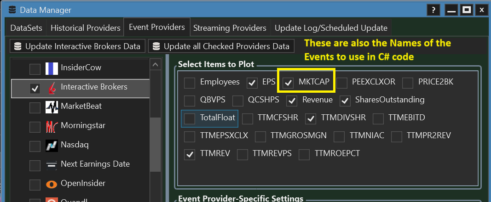Uncheck the TTMREV plot item

point(190,155)
